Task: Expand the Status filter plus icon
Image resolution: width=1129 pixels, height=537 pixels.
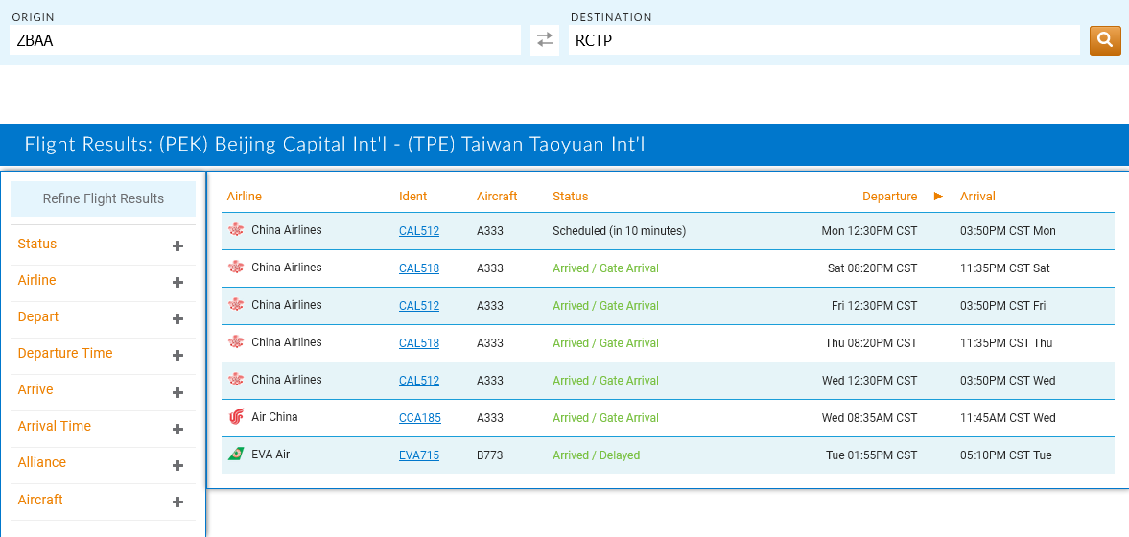Action: point(177,245)
